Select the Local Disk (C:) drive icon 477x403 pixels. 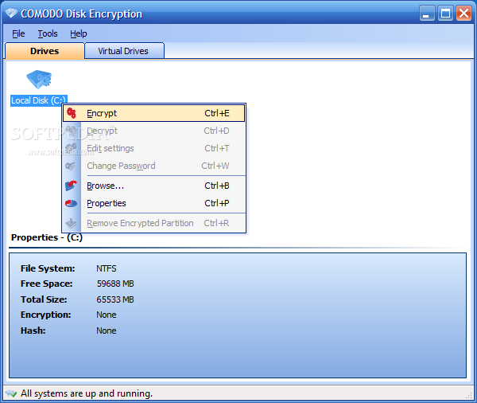tap(39, 80)
